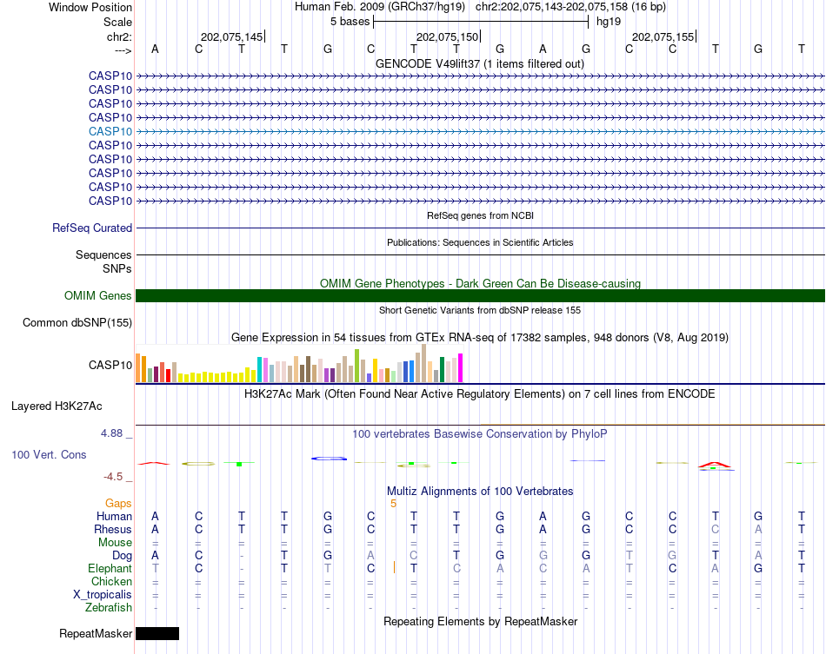Select the Zebrafish alignment row label
826x654 pixels.
coord(109,608)
